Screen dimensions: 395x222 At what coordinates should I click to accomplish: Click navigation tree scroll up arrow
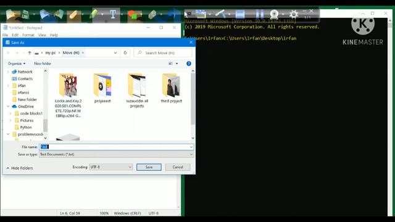coord(45,72)
